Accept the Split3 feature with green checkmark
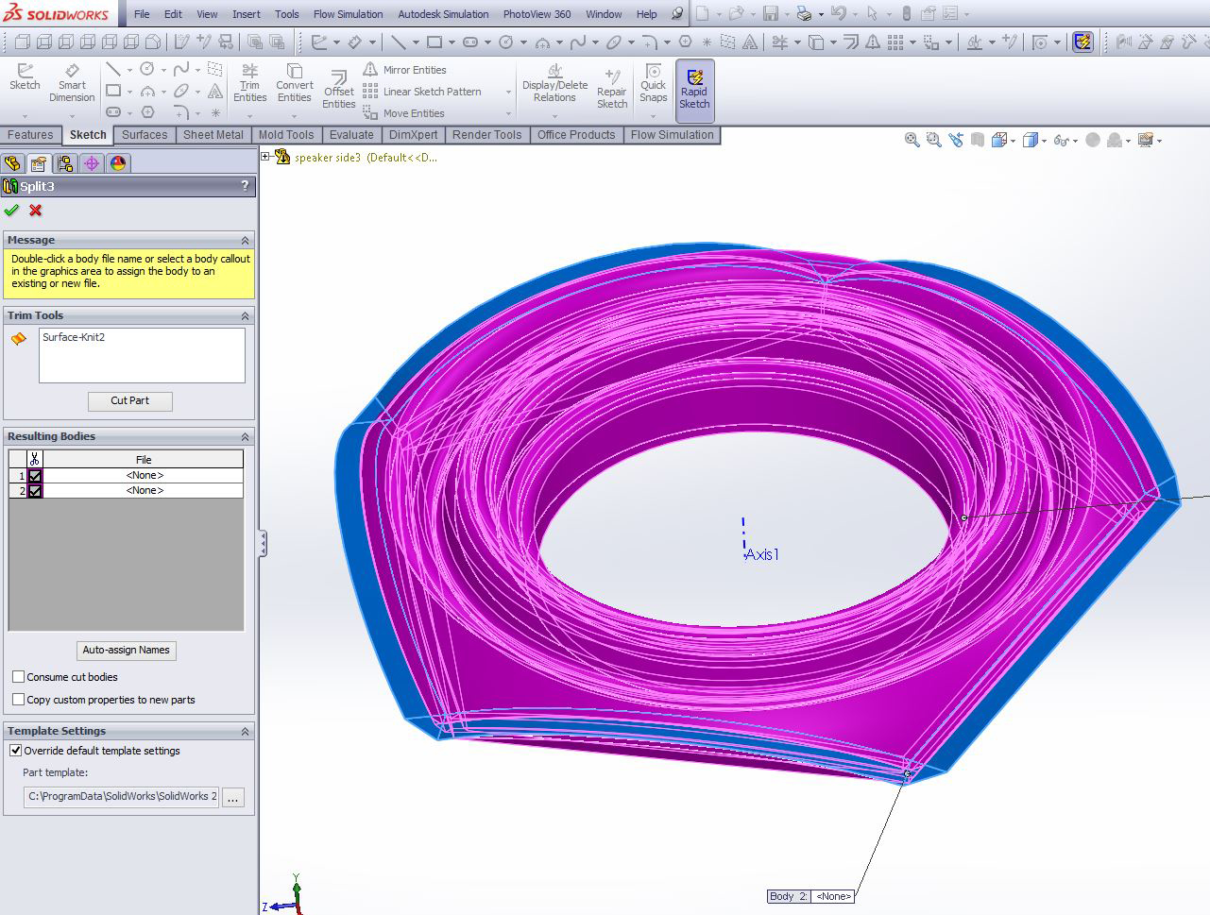Image resolution: width=1210 pixels, height=915 pixels. (11, 210)
